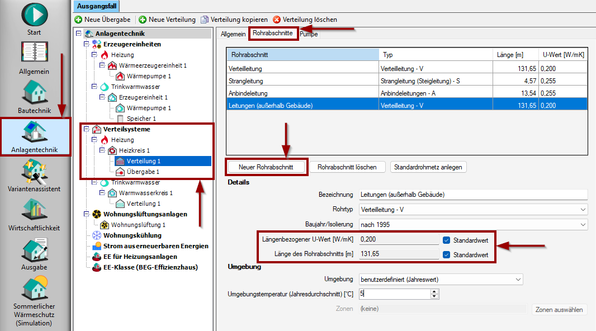Toggle Standardwert for Länge des Rohrabschnitts
Image resolution: width=596 pixels, height=331 pixels.
point(446,254)
